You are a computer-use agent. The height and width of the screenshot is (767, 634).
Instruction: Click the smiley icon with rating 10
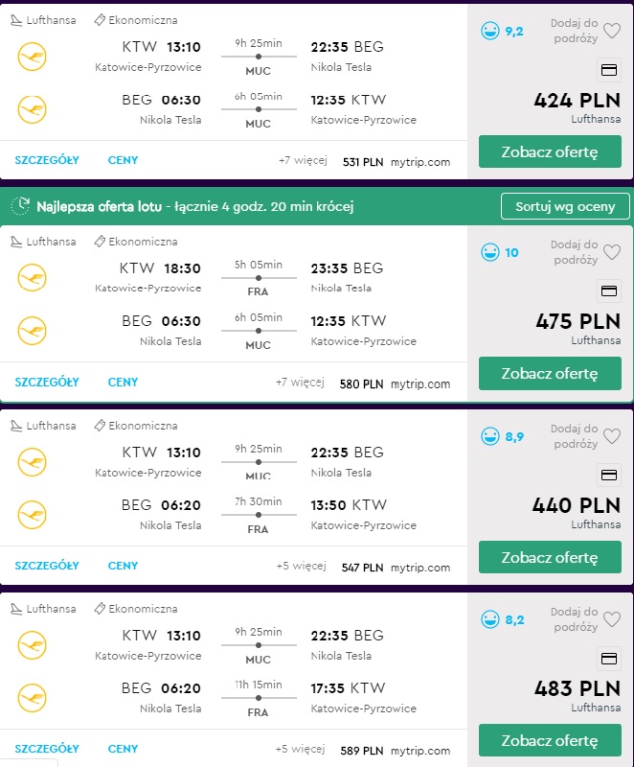pyautogui.click(x=490, y=252)
